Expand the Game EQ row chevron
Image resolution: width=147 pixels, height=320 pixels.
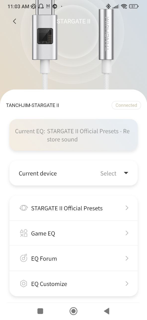[127, 233]
